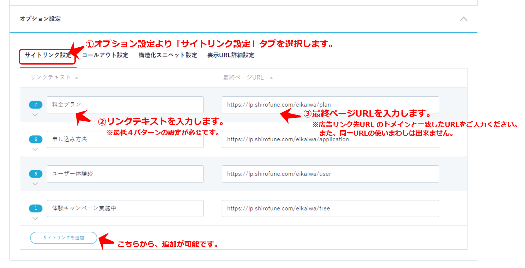
Task: Switch to the コールアウト設定 tab
Action: point(105,55)
